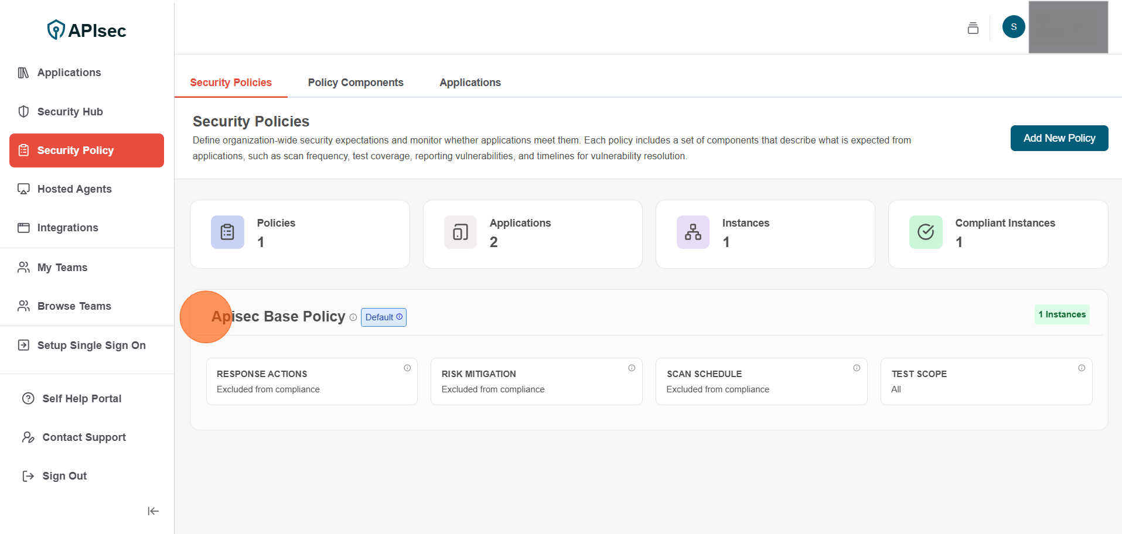Click the Policies clipboard icon
This screenshot has width=1122, height=534.
(227, 232)
